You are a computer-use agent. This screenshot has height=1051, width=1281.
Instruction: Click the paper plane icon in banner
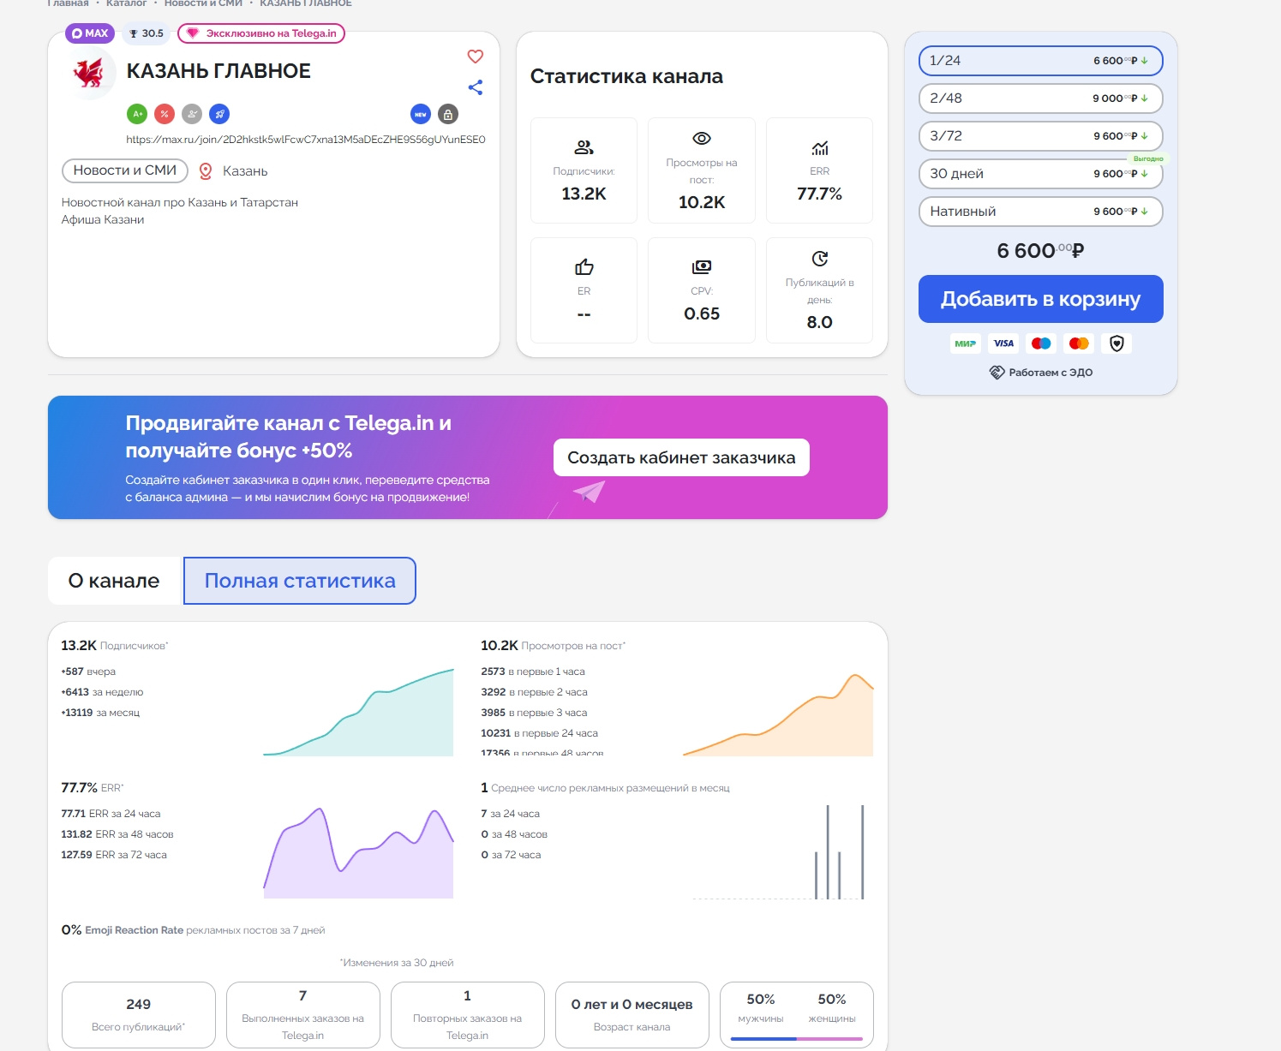tap(589, 492)
